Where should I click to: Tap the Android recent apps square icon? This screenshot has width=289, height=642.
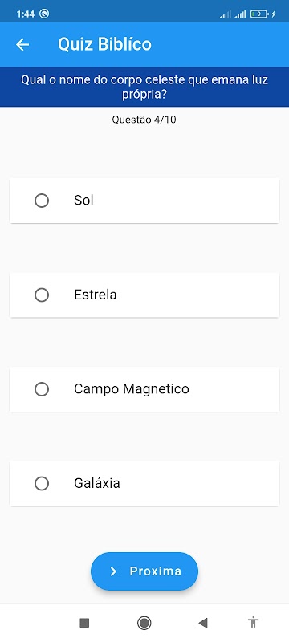coord(84,623)
